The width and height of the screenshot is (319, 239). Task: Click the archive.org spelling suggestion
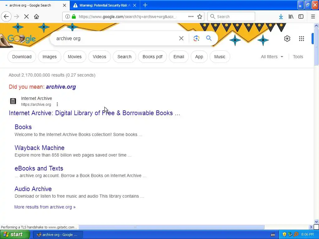click(x=61, y=87)
